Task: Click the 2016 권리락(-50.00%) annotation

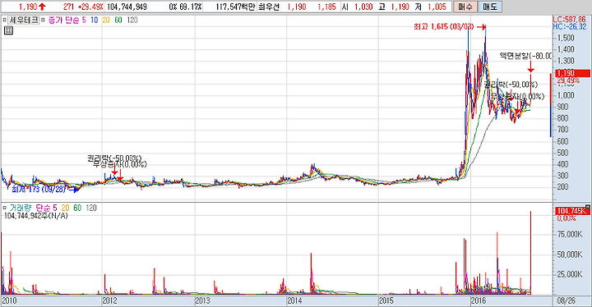Action: pyautogui.click(x=511, y=85)
